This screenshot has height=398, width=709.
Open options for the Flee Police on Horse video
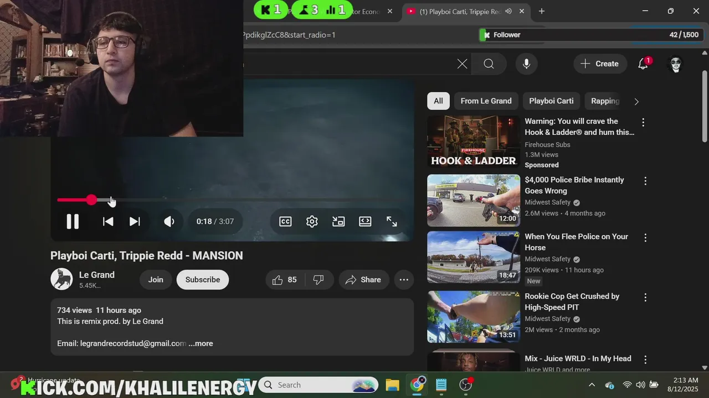click(645, 238)
